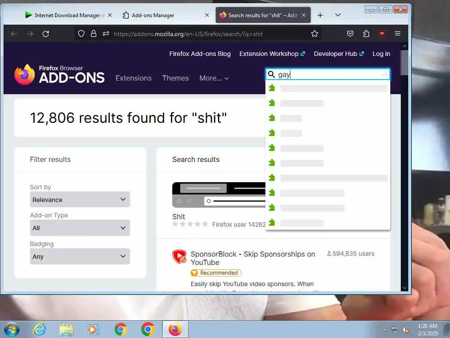Open a new tab with plus button
Image resolution: width=450 pixels, height=338 pixels.
[x=320, y=15]
